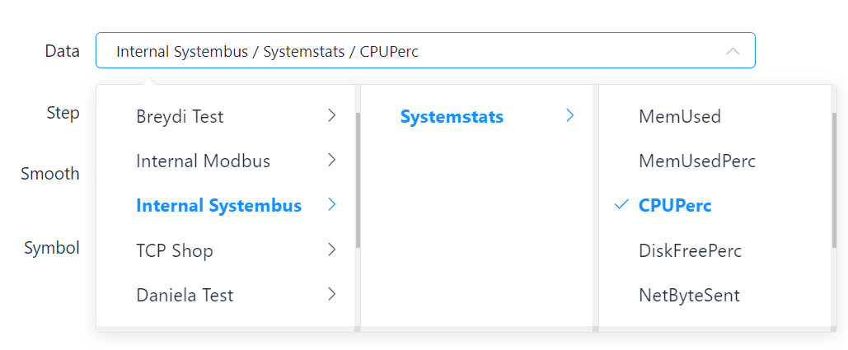Click the CPUPerc checkmark icon
Viewport: 848px width, 350px height.
point(622,205)
